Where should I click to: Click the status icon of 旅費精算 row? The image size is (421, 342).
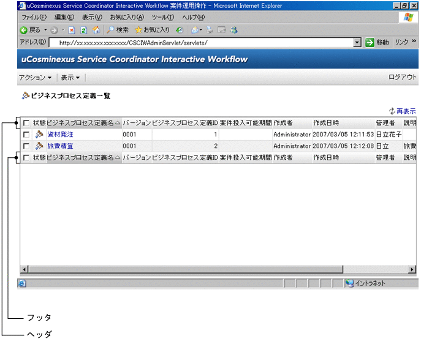tap(39, 146)
